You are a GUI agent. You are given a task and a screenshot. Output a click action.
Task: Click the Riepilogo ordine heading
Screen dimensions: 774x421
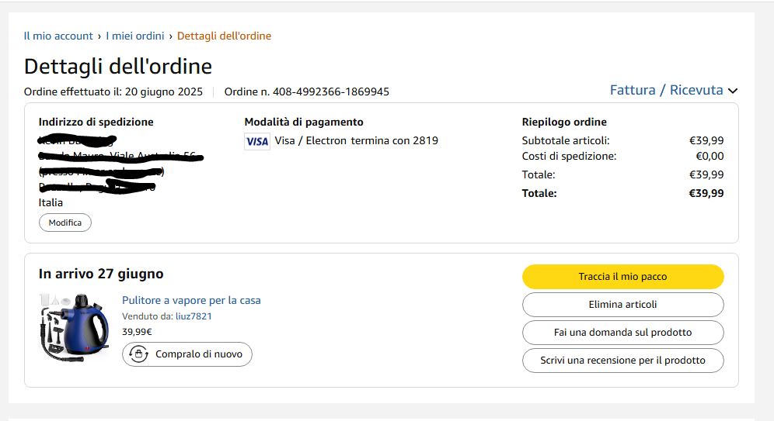[564, 122]
